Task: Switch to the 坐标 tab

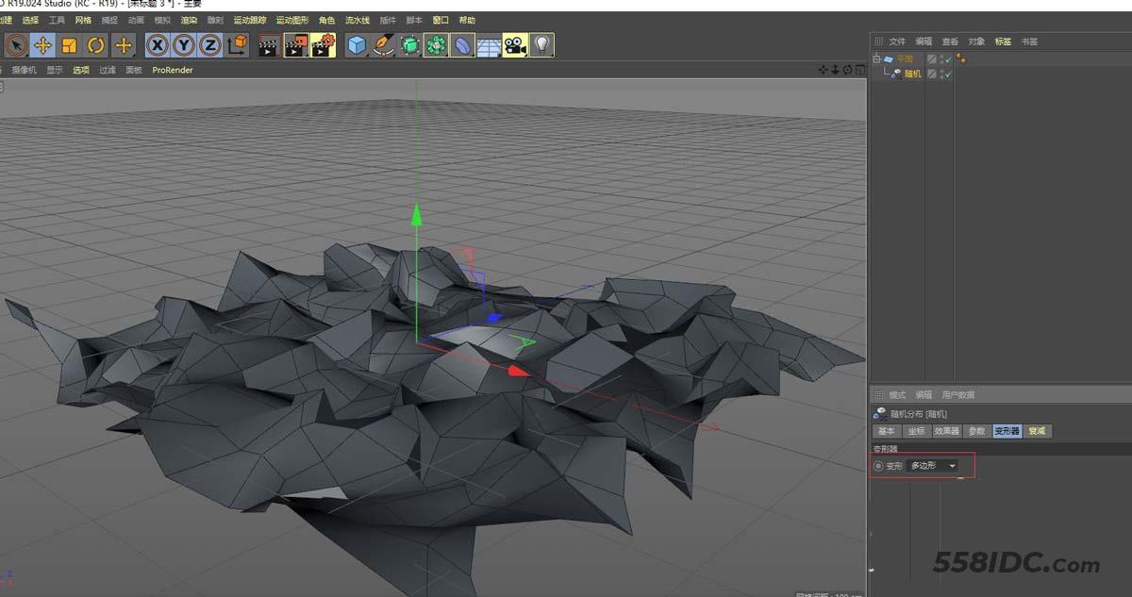Action: (x=916, y=431)
